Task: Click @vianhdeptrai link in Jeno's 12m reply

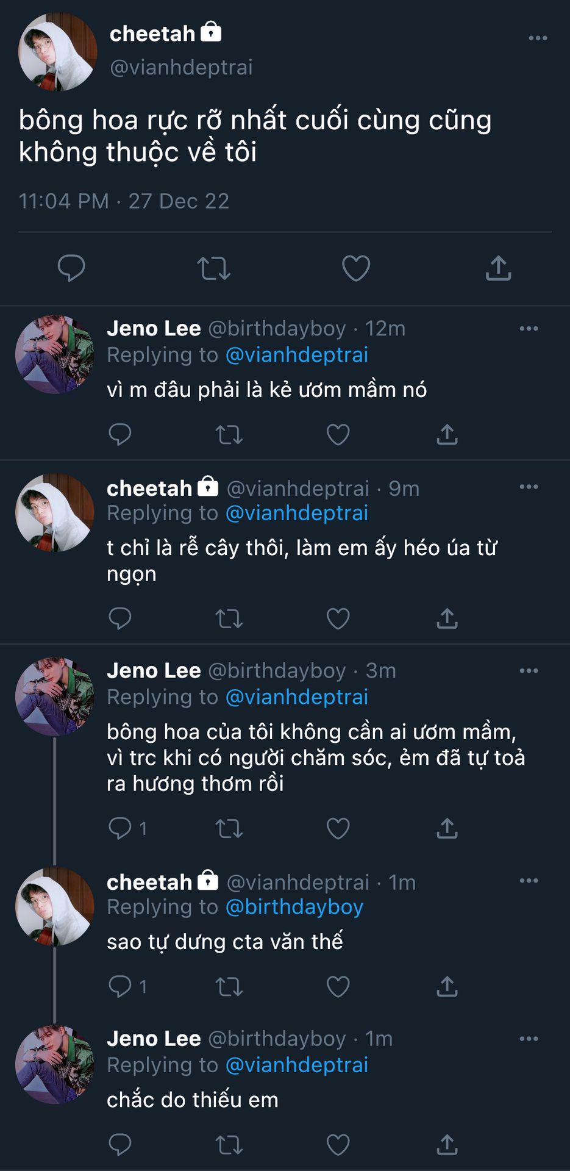Action: point(297,355)
